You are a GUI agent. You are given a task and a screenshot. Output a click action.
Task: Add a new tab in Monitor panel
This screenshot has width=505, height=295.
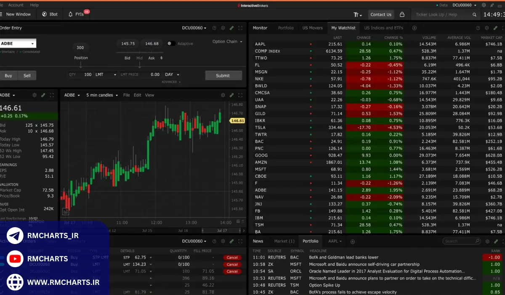coord(414,28)
